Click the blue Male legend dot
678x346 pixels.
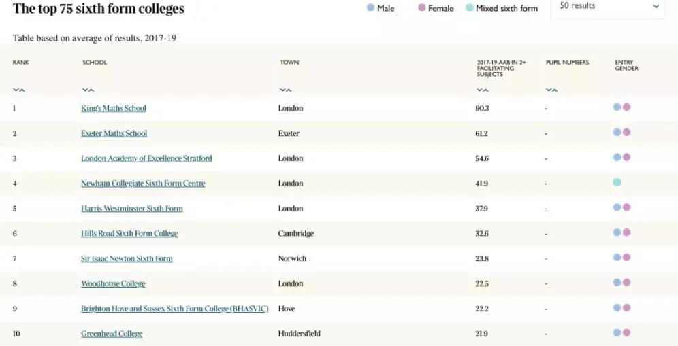click(x=370, y=7)
